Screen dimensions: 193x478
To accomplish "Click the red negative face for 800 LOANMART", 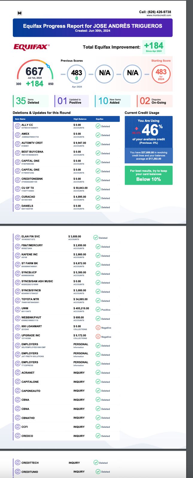I will click(x=98, y=328).
